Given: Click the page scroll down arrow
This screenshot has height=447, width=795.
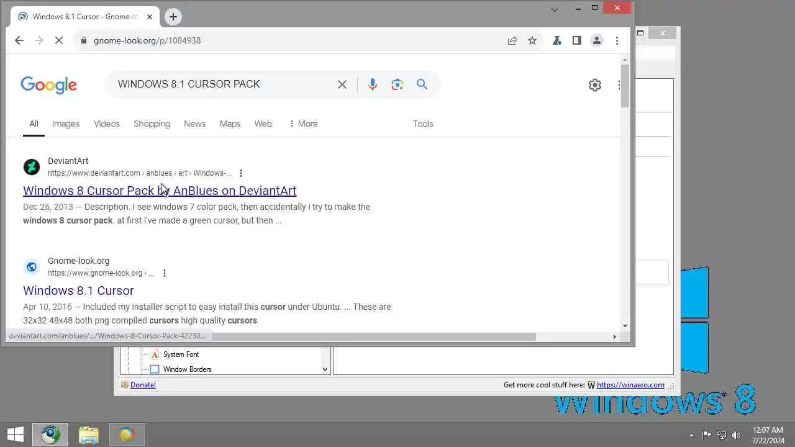Looking at the screenshot, I should click(x=625, y=326).
